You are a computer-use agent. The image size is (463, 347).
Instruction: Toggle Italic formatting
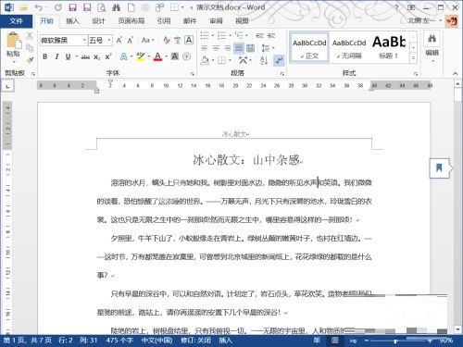click(x=56, y=56)
